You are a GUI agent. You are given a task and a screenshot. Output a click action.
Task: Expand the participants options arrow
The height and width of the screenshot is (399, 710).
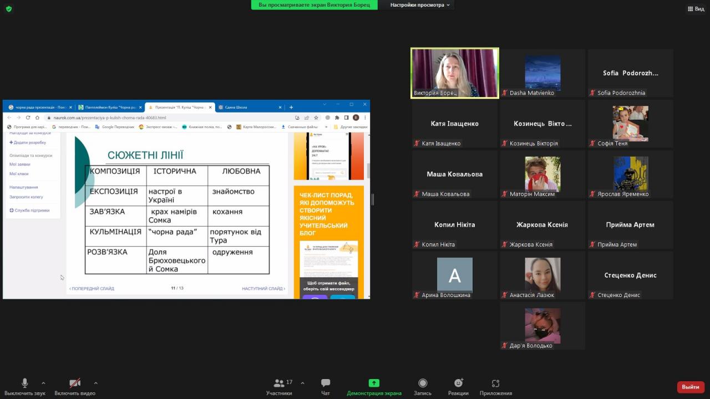(x=302, y=383)
